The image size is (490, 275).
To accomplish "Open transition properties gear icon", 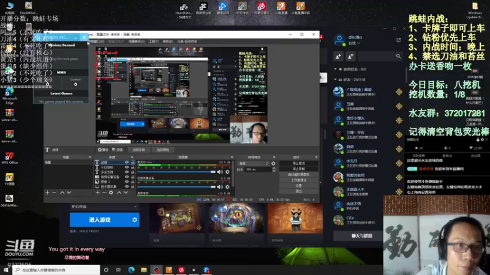I will pos(273,163).
